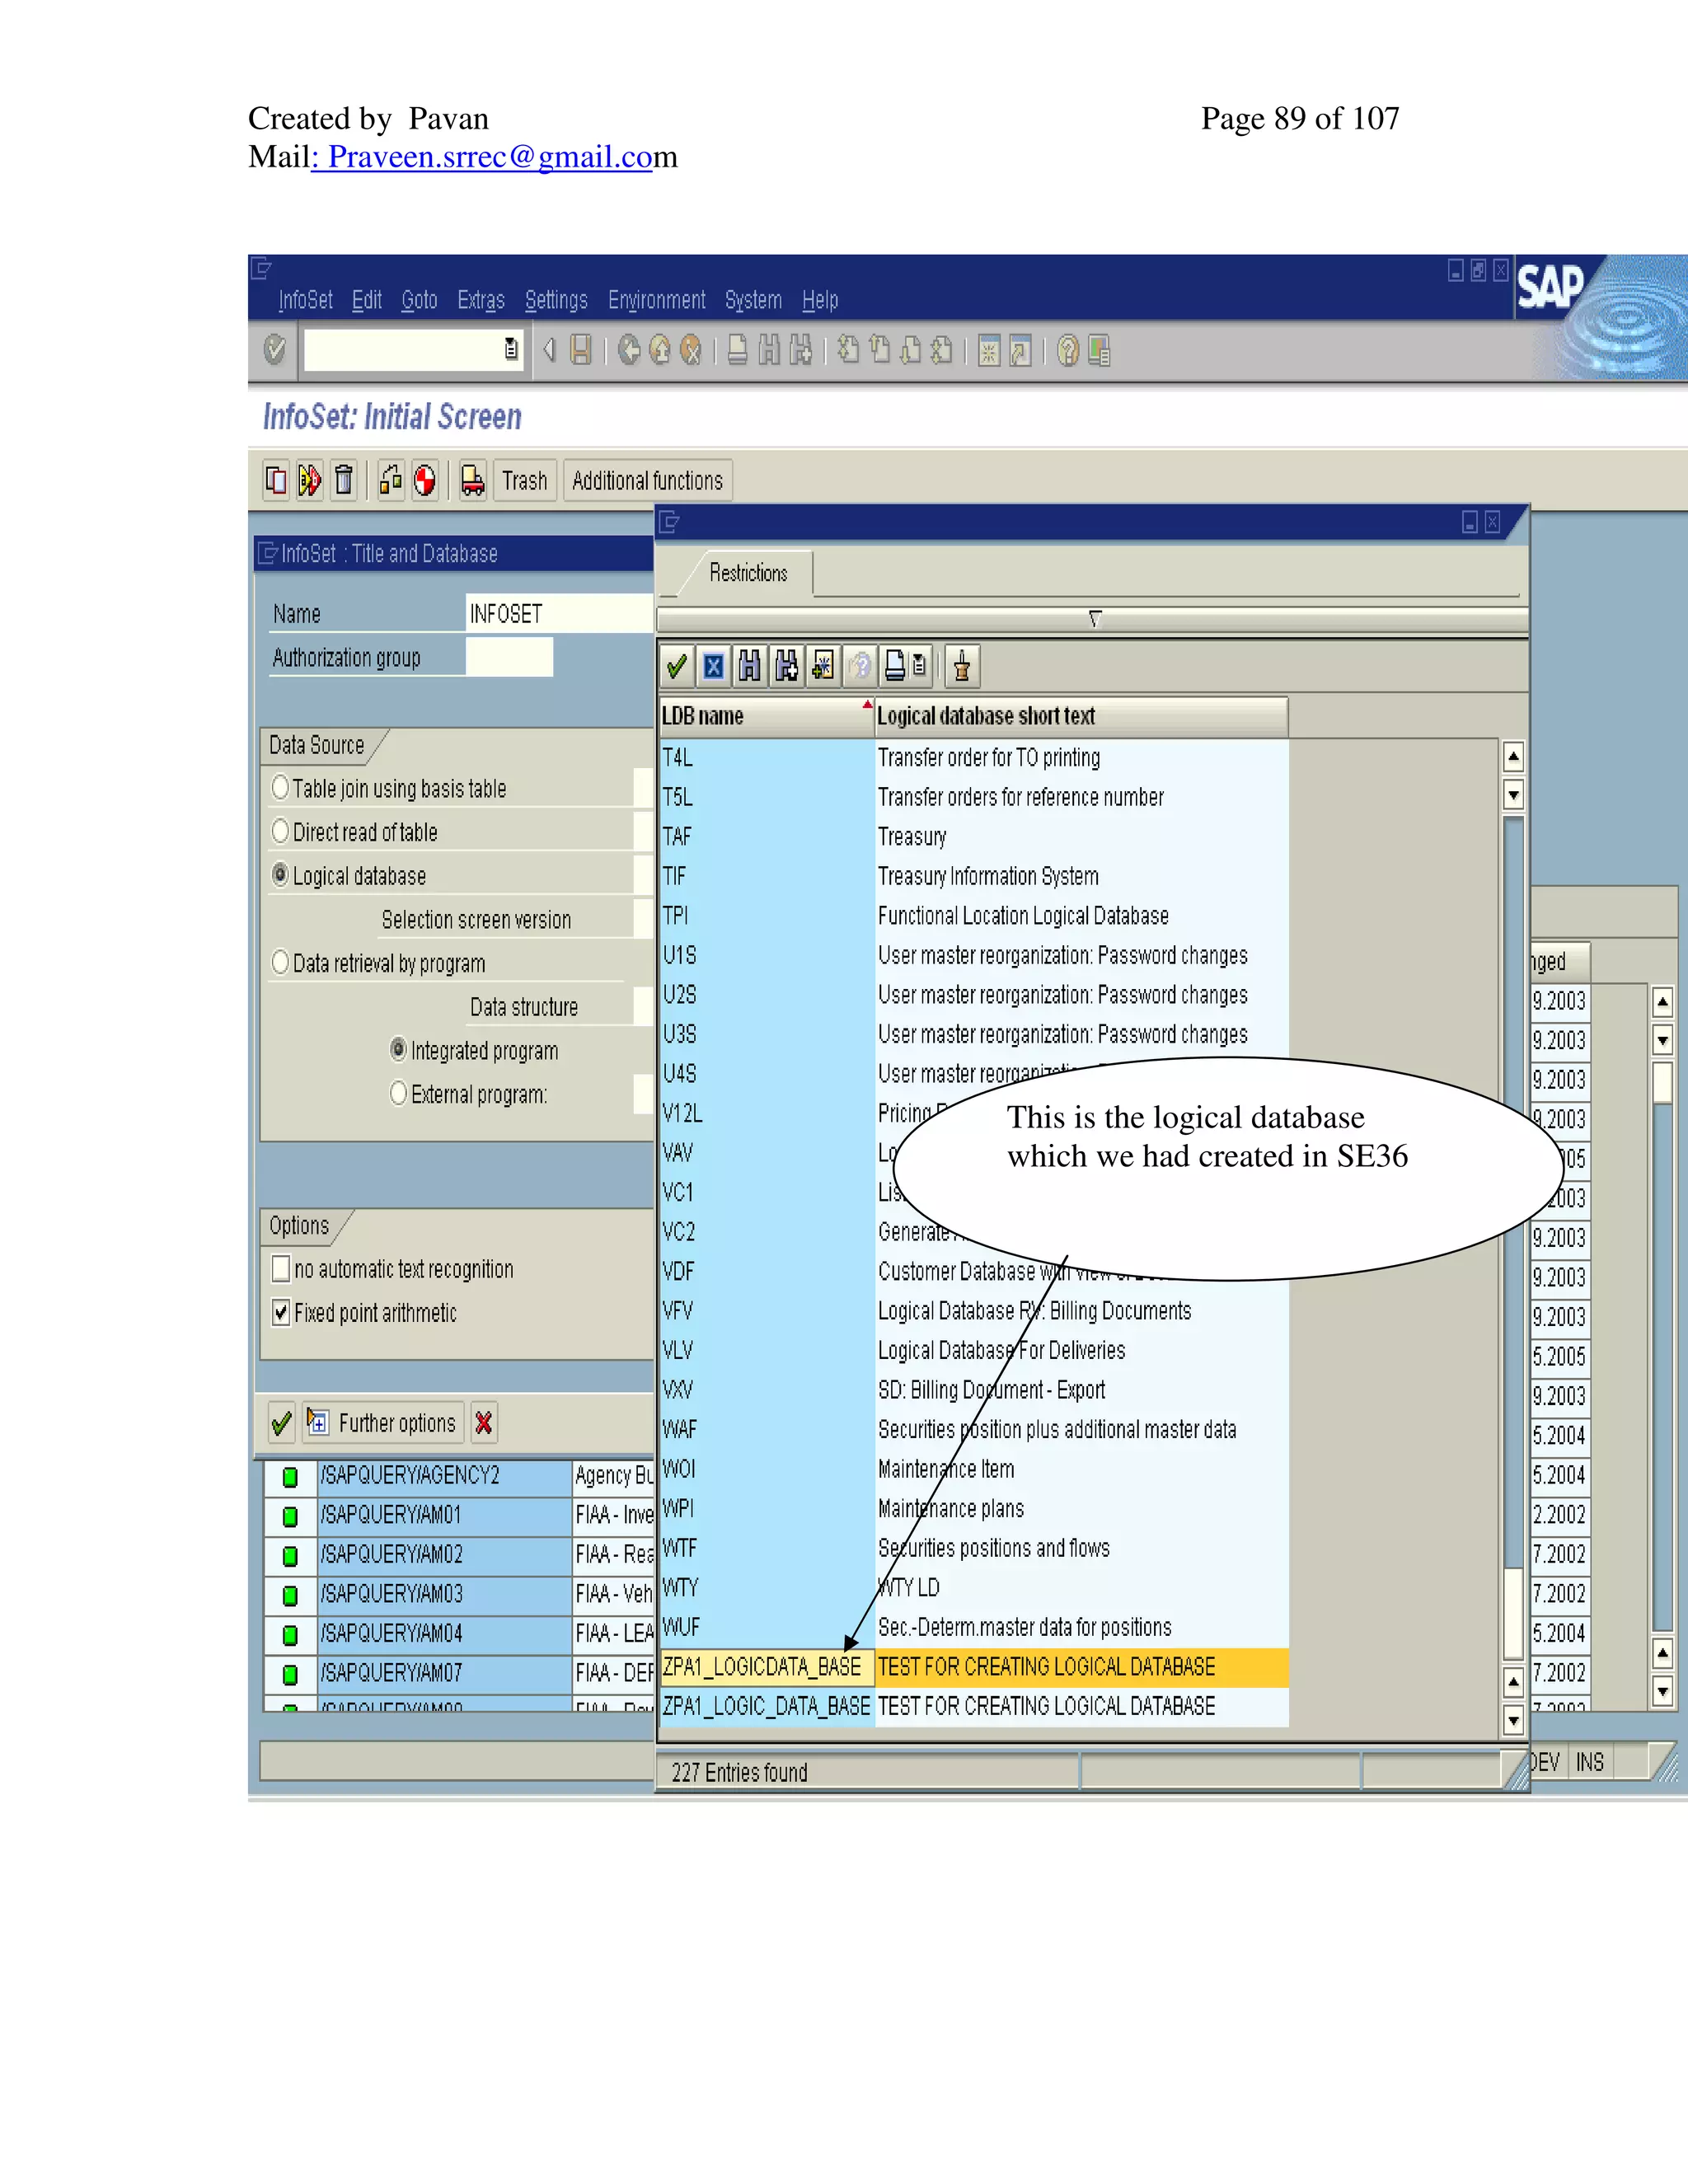Select the ZPA1_LOGICDATA_BASE row
Screen dimensions: 1688x2184
tap(974, 1667)
